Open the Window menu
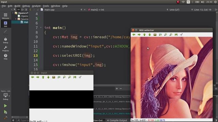 [56, 6]
